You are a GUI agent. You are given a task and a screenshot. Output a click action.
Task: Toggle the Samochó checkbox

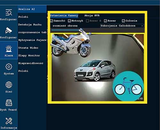click(52, 21)
